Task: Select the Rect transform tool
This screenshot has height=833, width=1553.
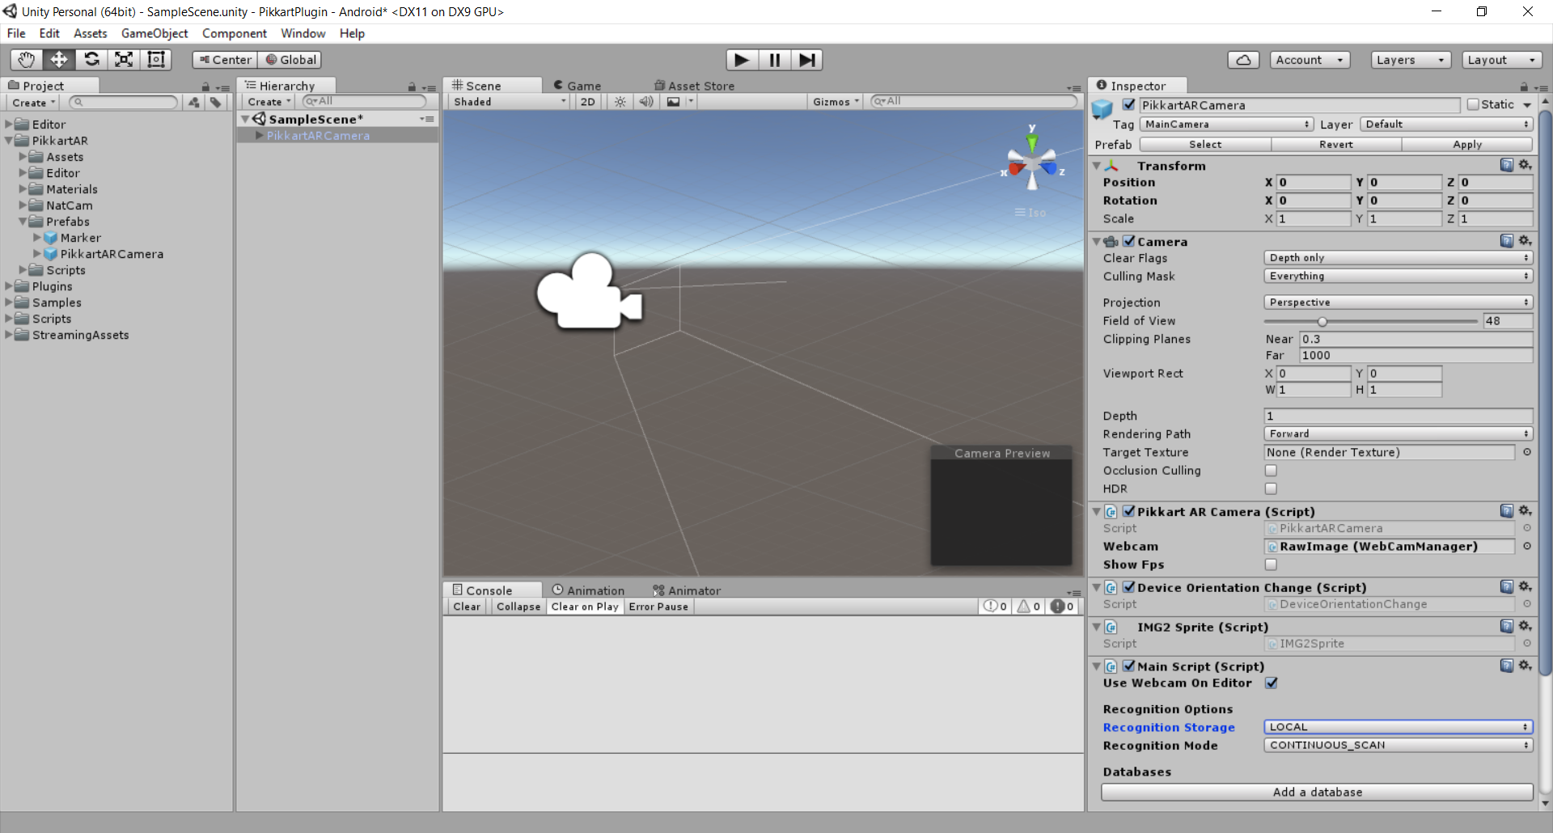Action: tap(155, 60)
